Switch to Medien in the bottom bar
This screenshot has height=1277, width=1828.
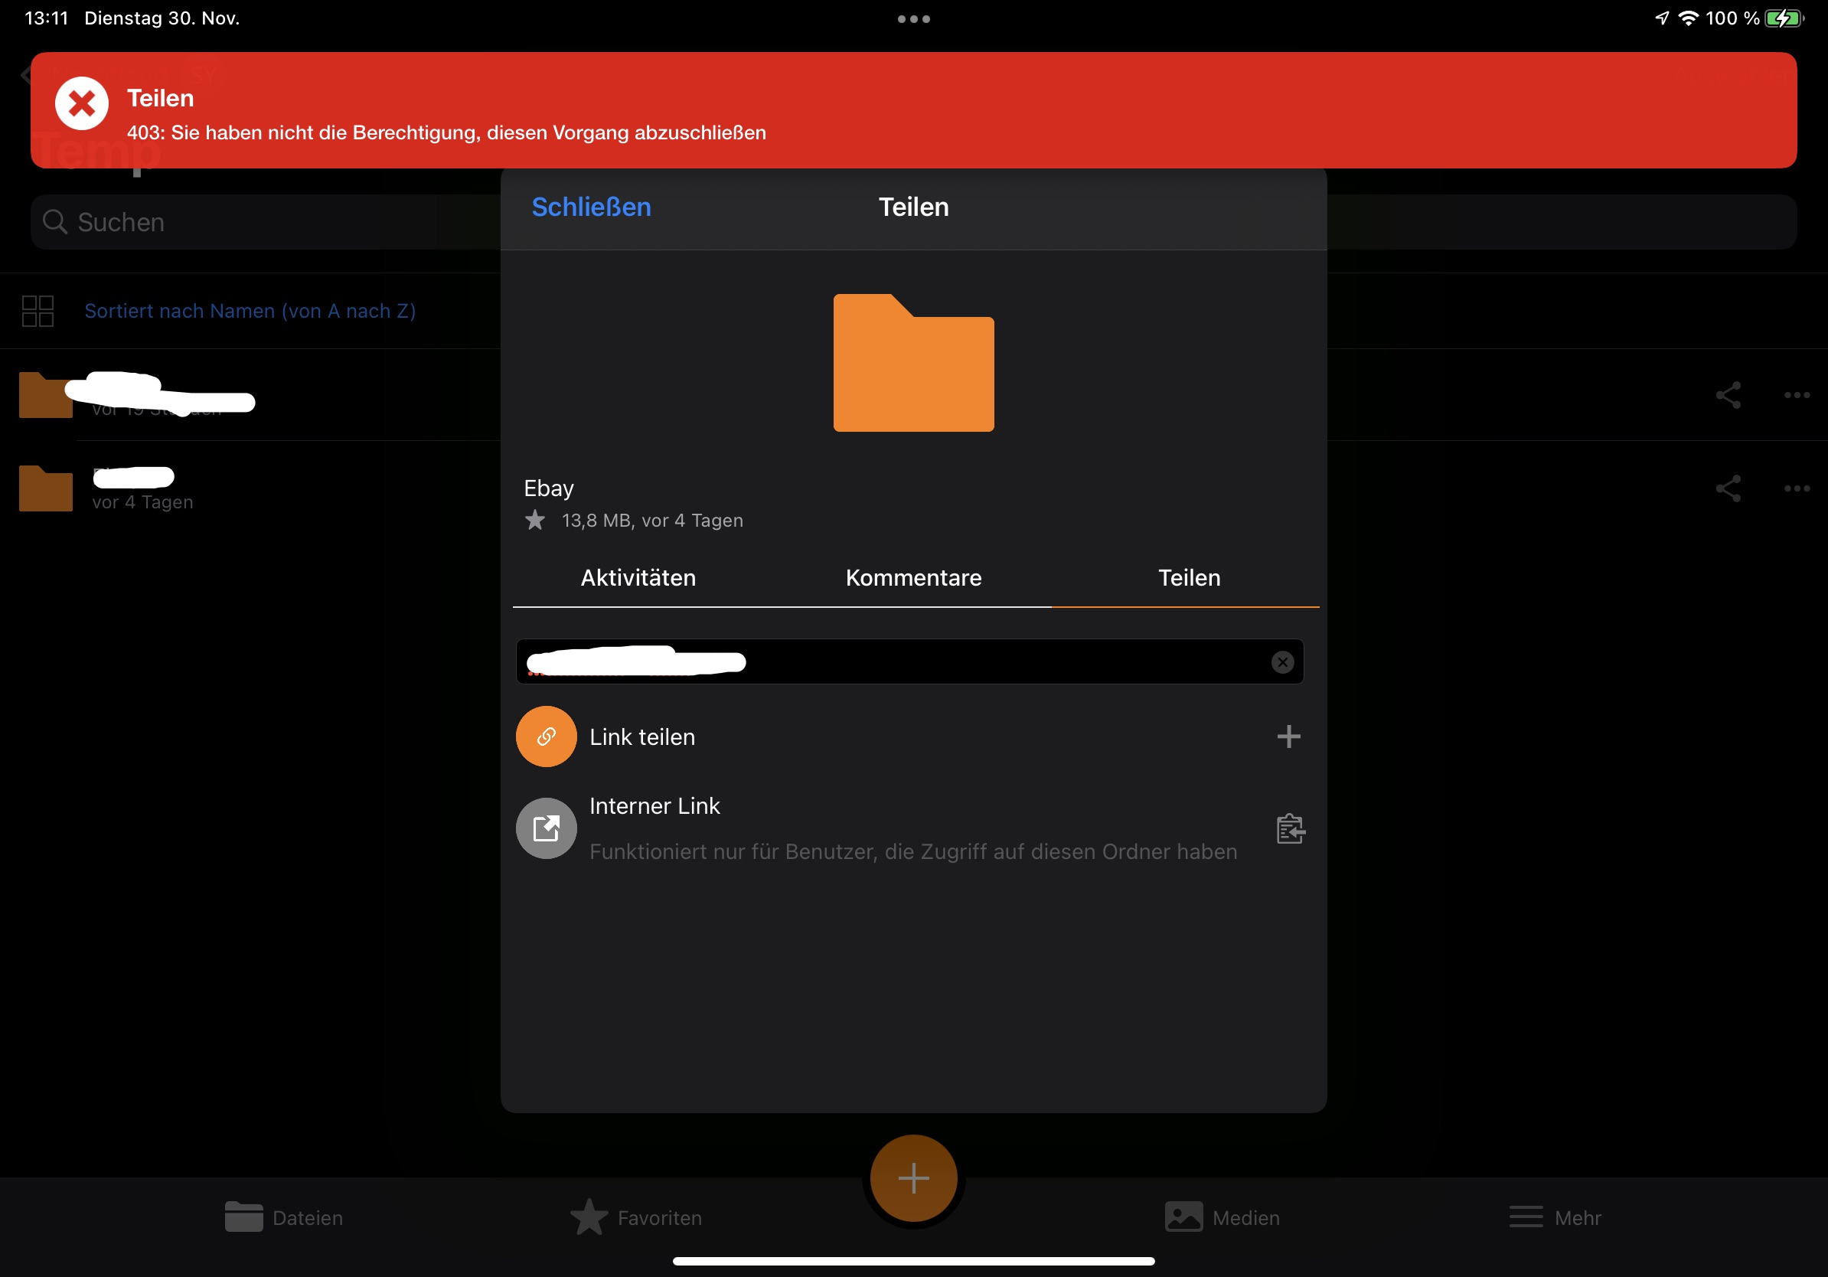[x=1223, y=1217]
